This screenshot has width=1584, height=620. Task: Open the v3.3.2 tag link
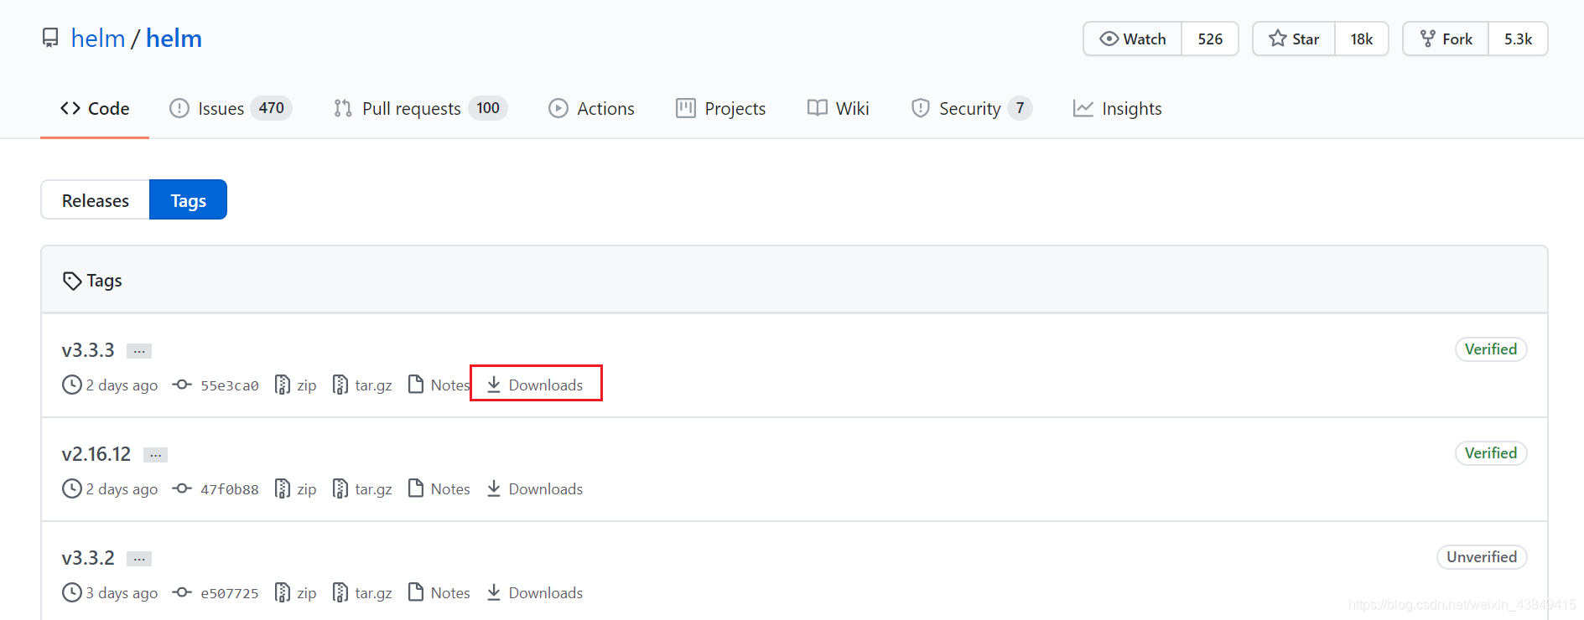88,557
